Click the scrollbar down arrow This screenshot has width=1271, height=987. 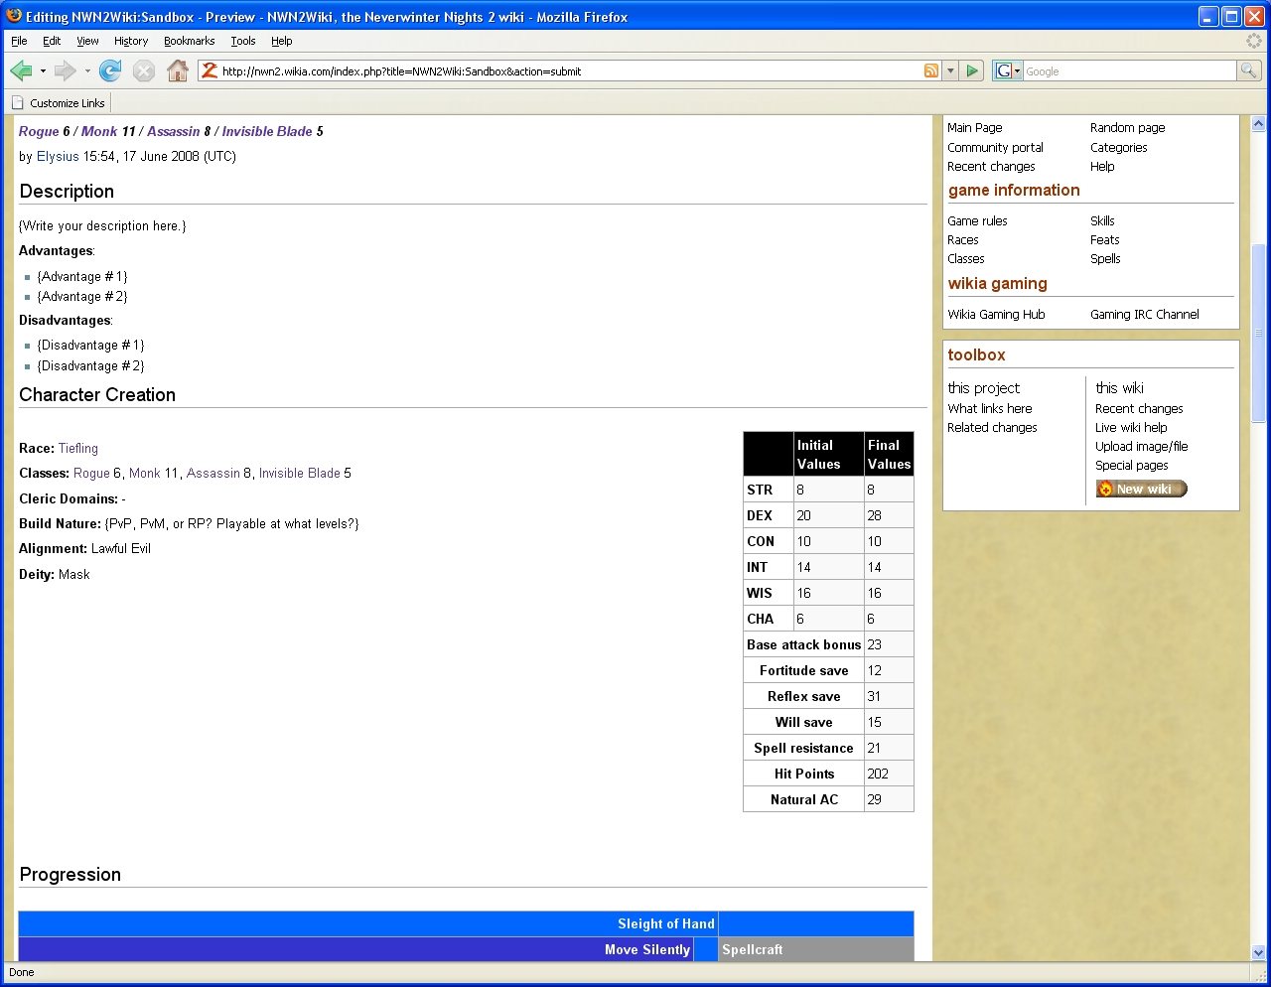click(x=1258, y=952)
